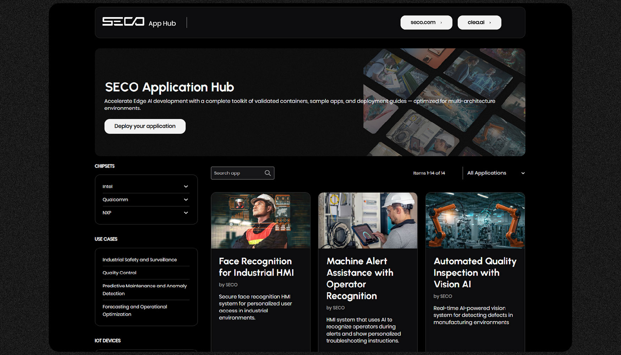Expand the Intel chipset filter
This screenshot has height=355, width=621.
[145, 186]
